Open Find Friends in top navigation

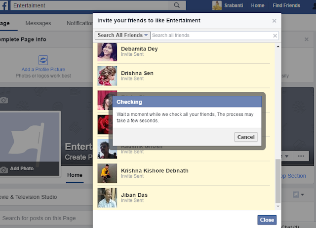coord(286,5)
